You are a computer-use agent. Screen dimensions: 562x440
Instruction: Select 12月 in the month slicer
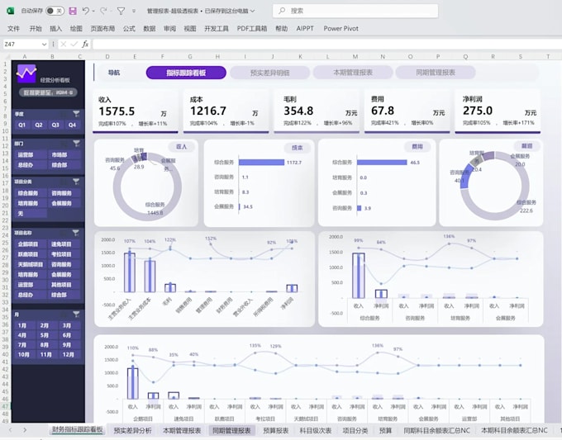[69, 354]
